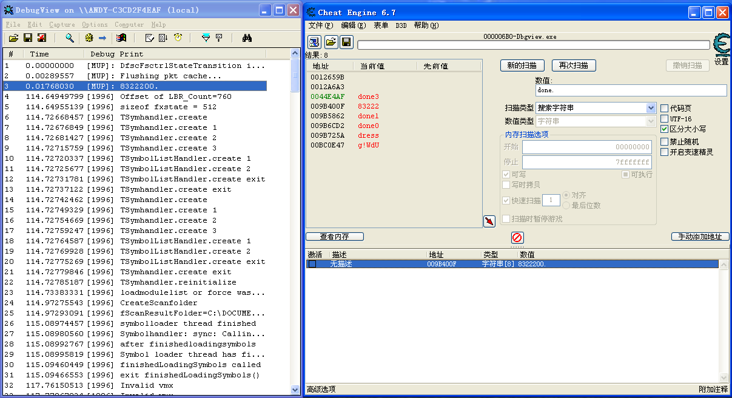Click DebugView's floppy icon with the red X
Viewport: 732px width, 398px height.
pos(41,38)
